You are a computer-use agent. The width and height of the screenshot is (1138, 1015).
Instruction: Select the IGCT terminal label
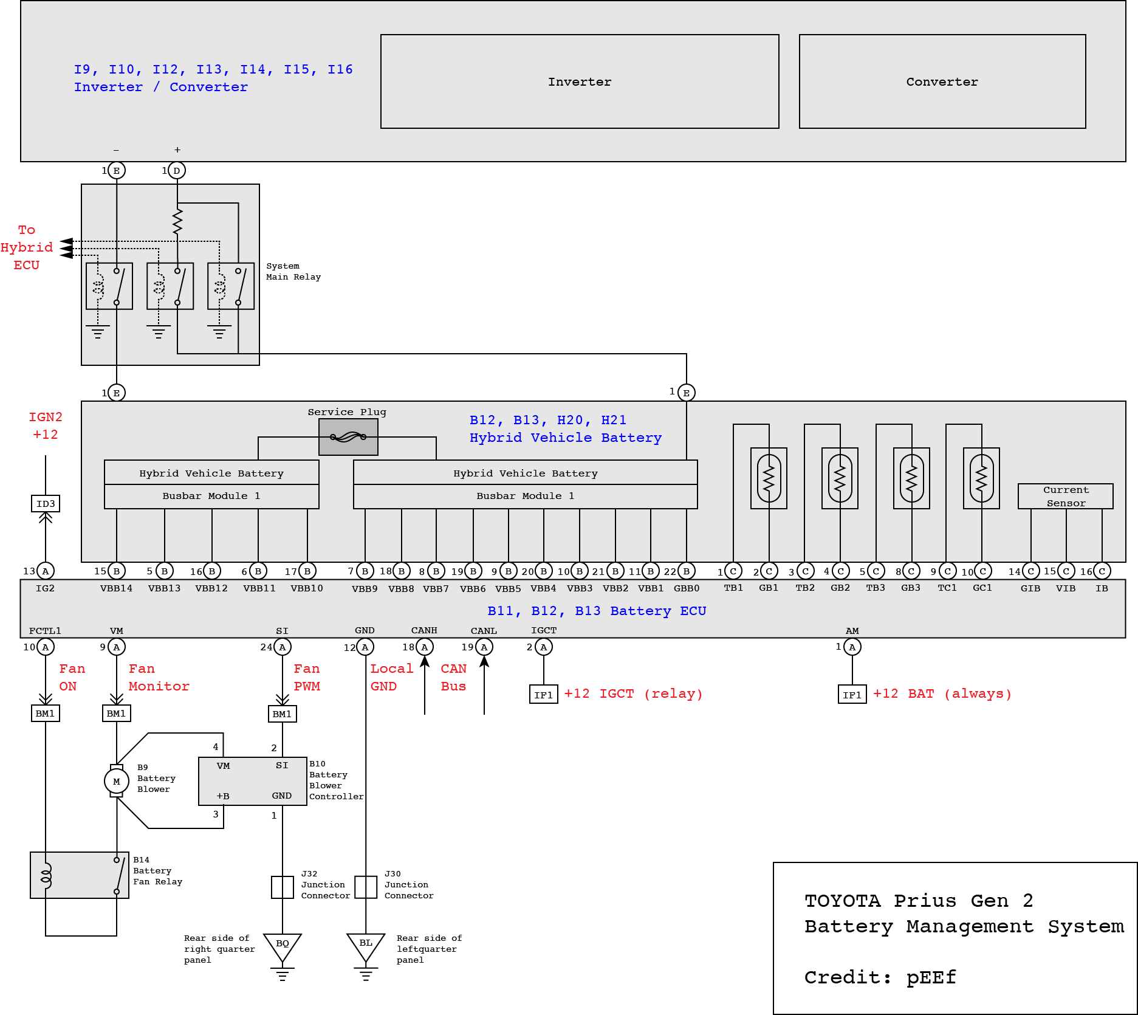point(544,631)
